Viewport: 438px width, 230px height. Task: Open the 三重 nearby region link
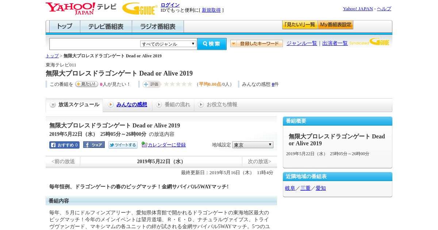(x=306, y=188)
